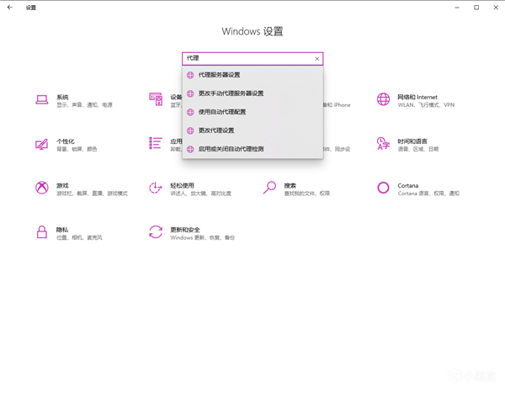Open the 隐私 category label
Viewport: 505px width, 393px height.
pyautogui.click(x=62, y=230)
